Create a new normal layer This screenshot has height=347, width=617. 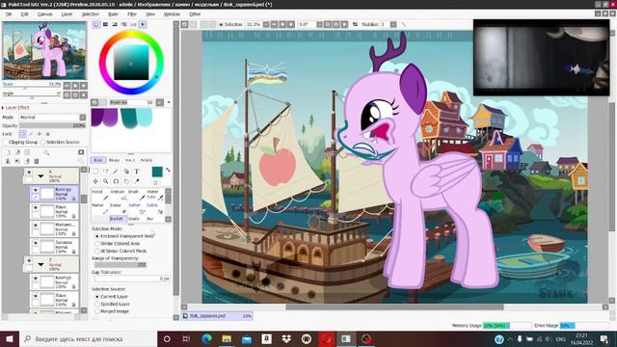(x=8, y=152)
